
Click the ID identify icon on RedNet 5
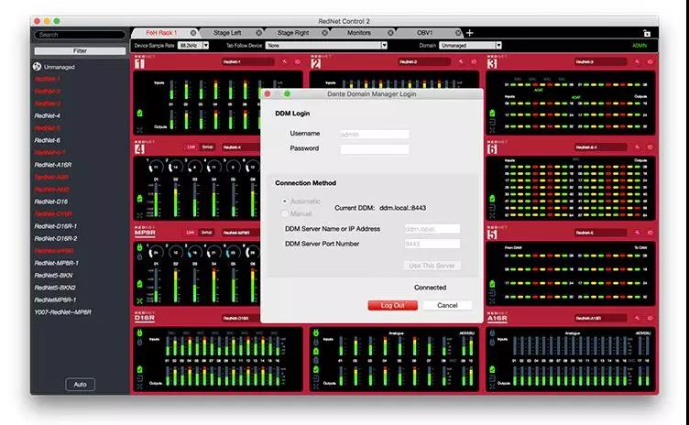click(650, 233)
